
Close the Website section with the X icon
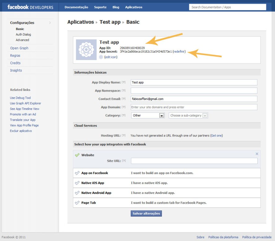(257, 154)
